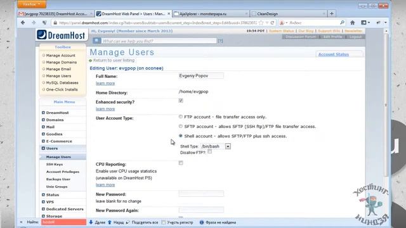Viewport: 406px width, 228px height.
Task: Open browser home page icon
Action: pos(353,23)
